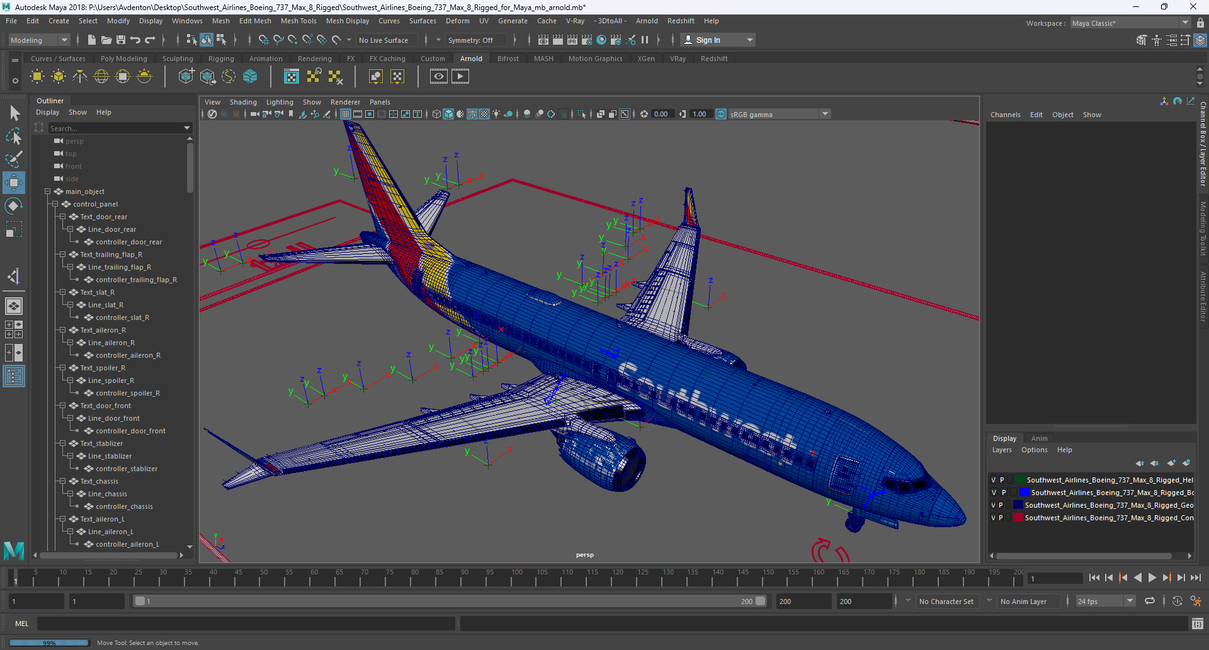Open Render Settings clapperboard icon
This screenshot has width=1209, height=650.
click(587, 40)
